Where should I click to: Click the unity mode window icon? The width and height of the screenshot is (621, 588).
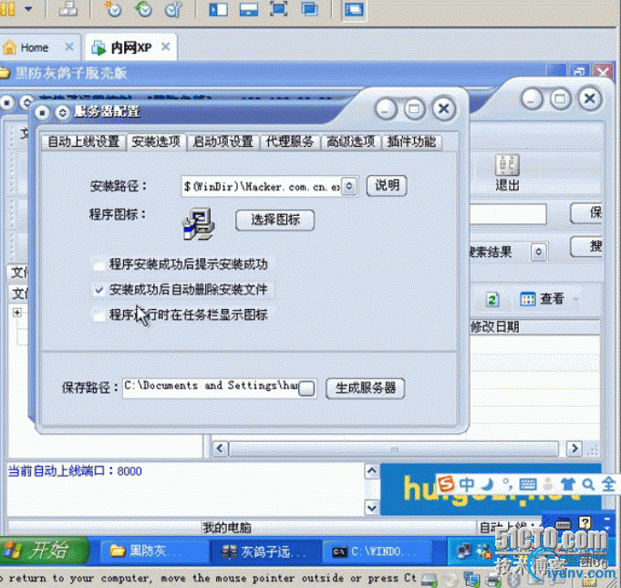point(309,9)
